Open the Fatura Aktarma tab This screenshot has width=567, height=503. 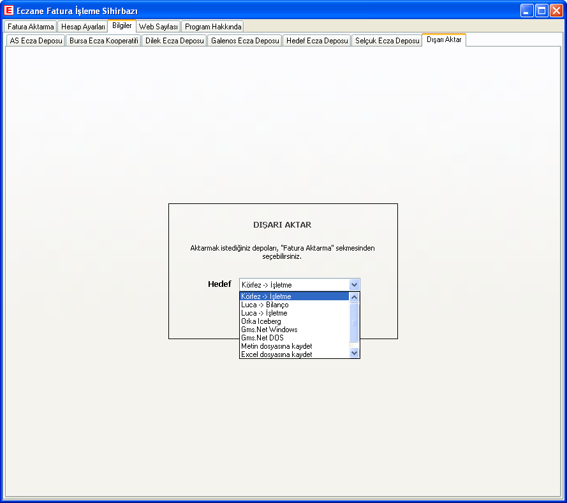click(x=31, y=27)
